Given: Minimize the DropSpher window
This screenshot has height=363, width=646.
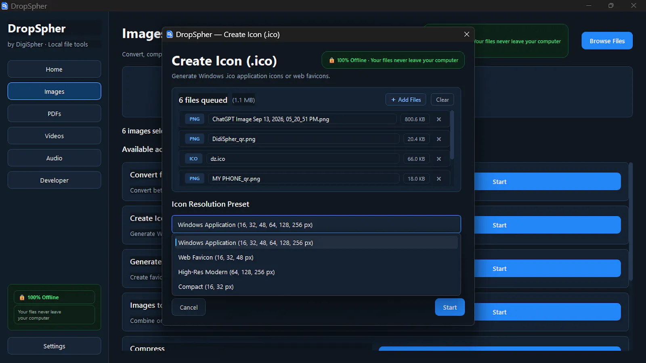Looking at the screenshot, I should click(x=589, y=6).
